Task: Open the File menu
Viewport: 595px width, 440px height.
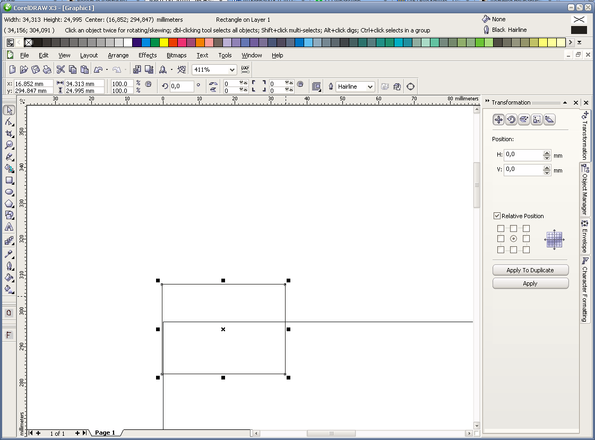Action: point(24,55)
